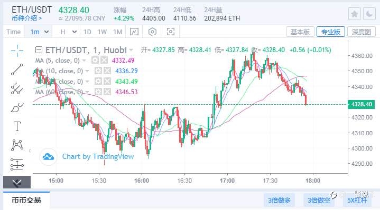Select 1M interval
Viewport: 380px width, 210px height.
(117, 32)
